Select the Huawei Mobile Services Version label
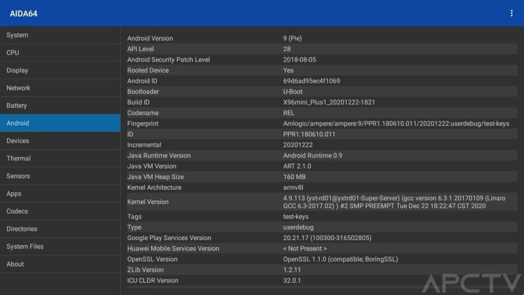 pyautogui.click(x=173, y=249)
